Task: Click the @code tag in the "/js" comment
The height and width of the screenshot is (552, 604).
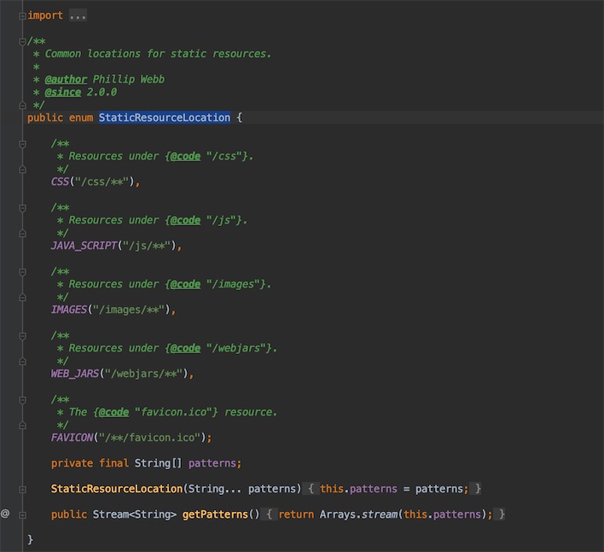Action: coord(185,220)
